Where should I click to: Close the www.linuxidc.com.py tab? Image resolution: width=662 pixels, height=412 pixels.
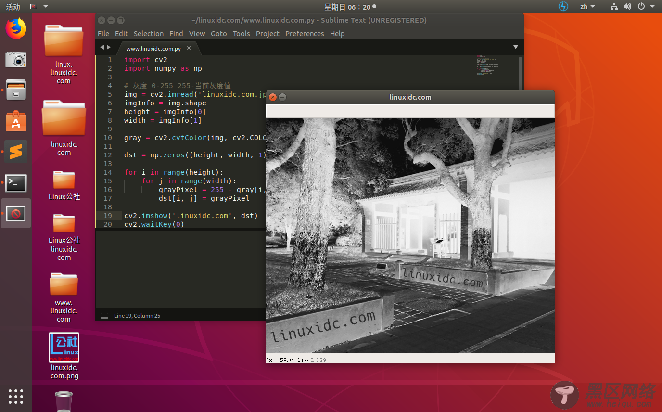click(189, 48)
